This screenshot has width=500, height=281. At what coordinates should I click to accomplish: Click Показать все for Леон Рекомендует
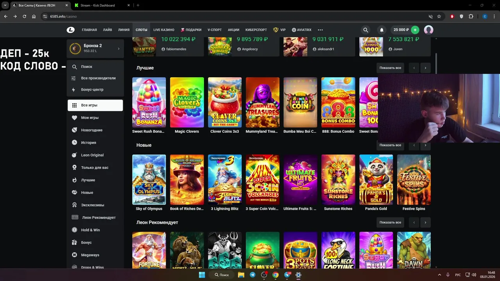(390, 222)
